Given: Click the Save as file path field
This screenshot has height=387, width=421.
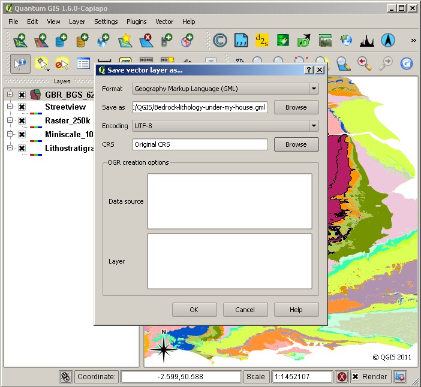Looking at the screenshot, I should tap(200, 107).
